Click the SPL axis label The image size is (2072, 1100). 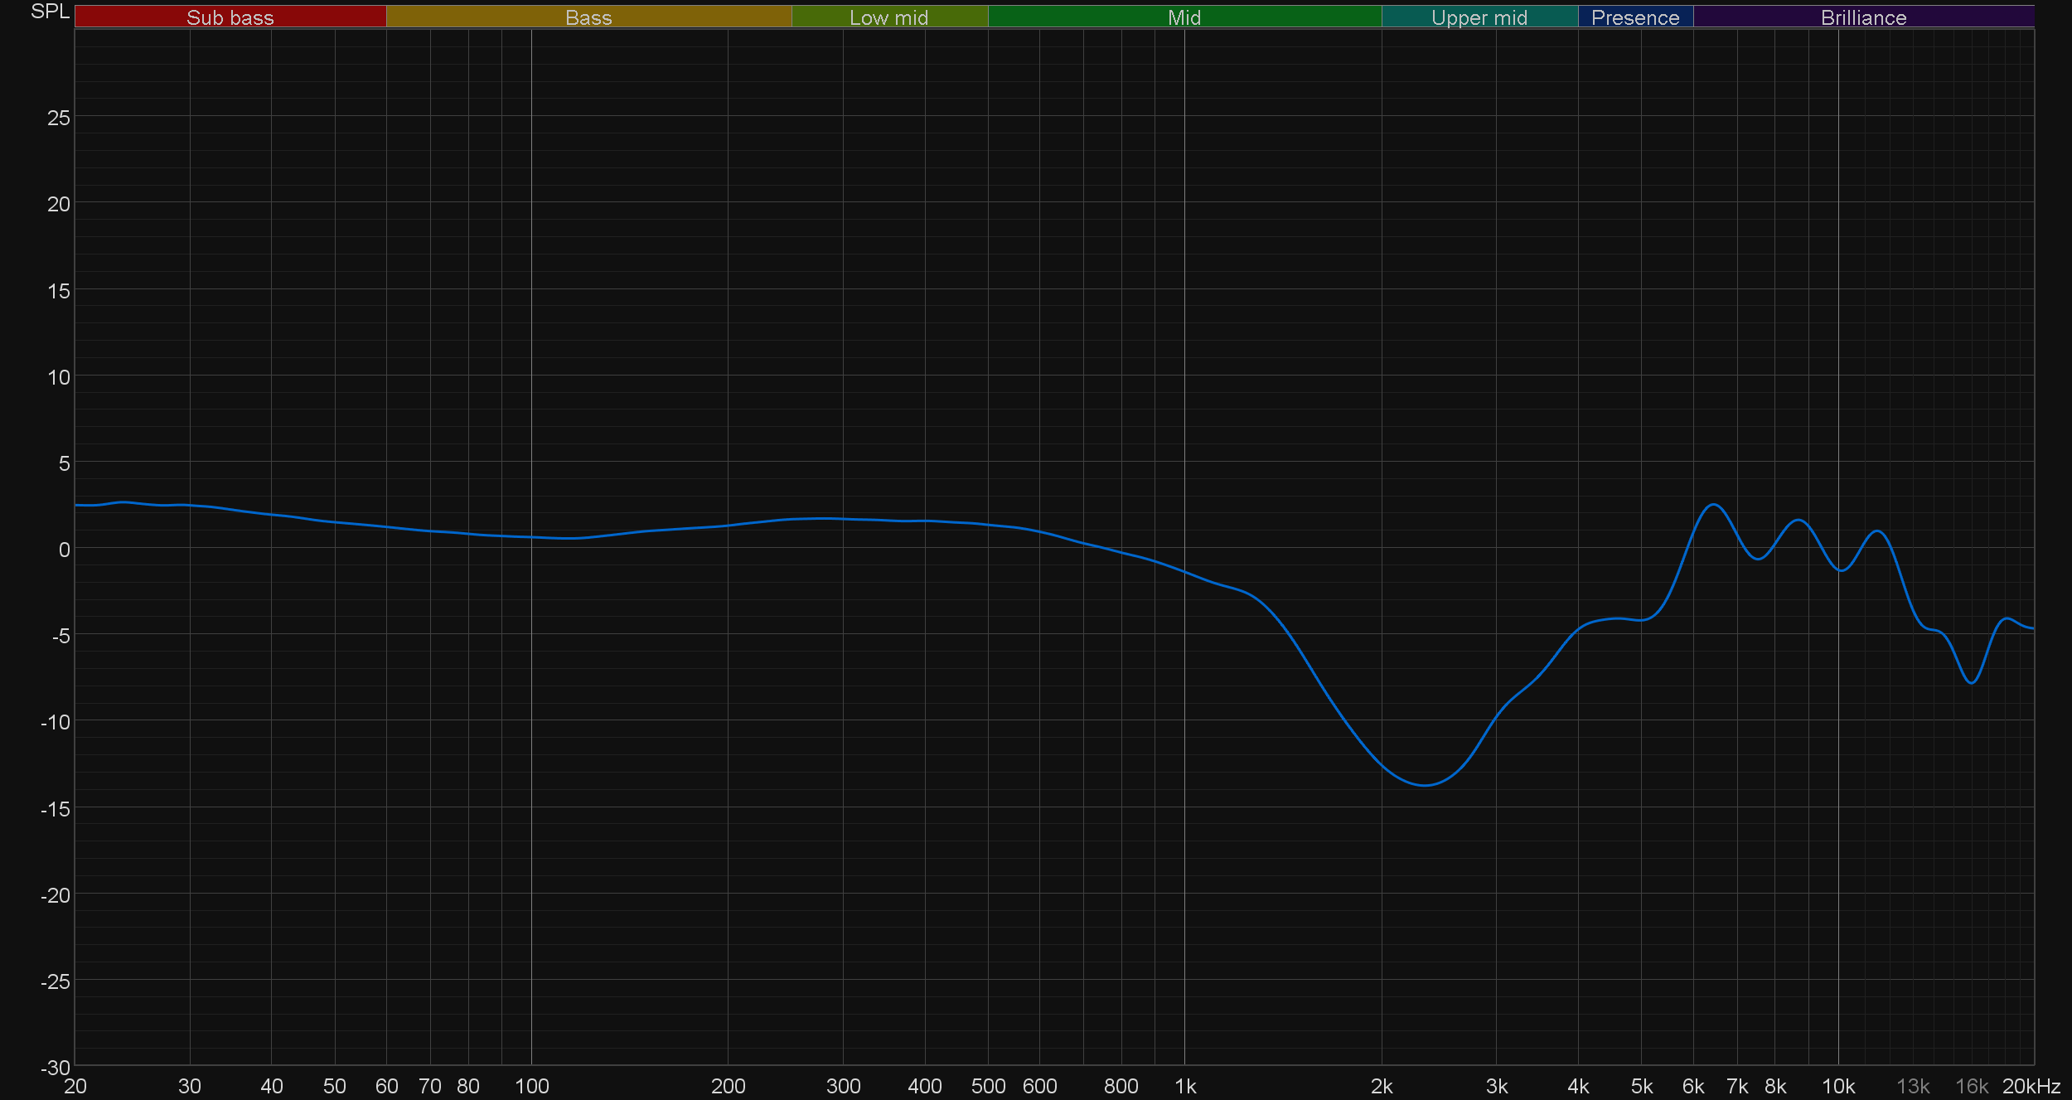50,12
